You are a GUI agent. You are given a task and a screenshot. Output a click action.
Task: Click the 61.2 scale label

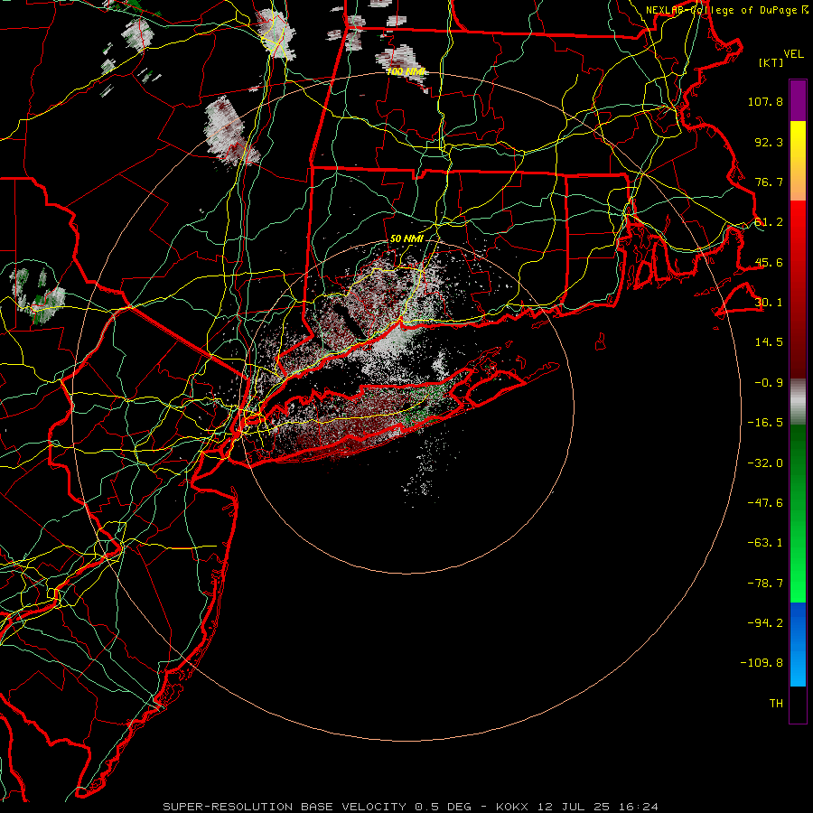769,222
